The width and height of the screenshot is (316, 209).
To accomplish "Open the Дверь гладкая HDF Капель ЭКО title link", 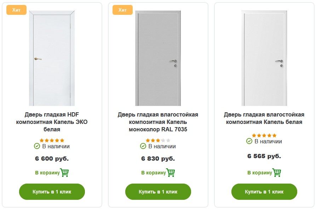I will coord(52,122).
